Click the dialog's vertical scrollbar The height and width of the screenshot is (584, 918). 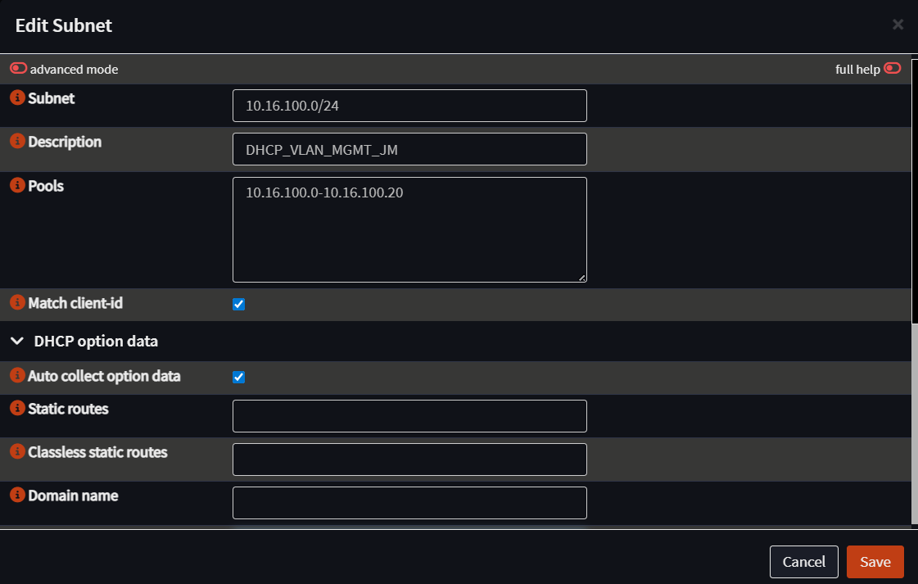coord(915,190)
